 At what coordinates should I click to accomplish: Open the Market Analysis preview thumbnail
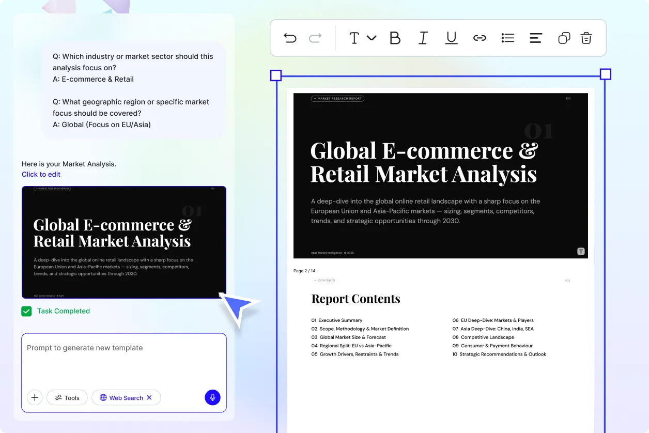coord(124,242)
